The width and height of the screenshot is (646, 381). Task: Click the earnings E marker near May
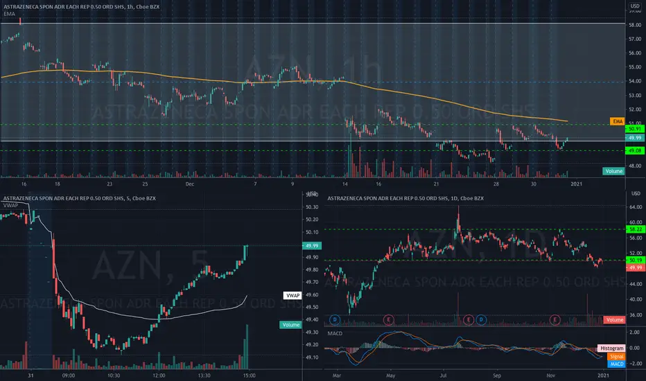(x=388, y=319)
